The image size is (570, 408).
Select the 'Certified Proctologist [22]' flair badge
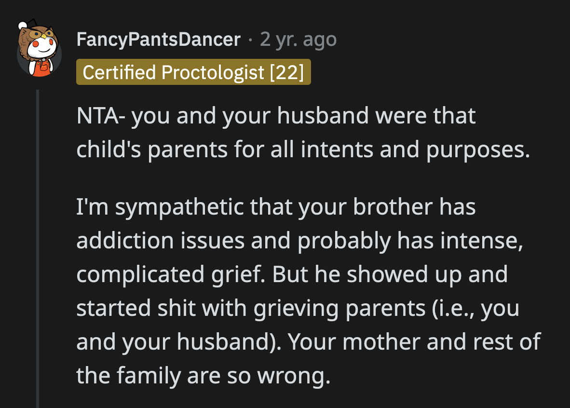[x=193, y=72]
